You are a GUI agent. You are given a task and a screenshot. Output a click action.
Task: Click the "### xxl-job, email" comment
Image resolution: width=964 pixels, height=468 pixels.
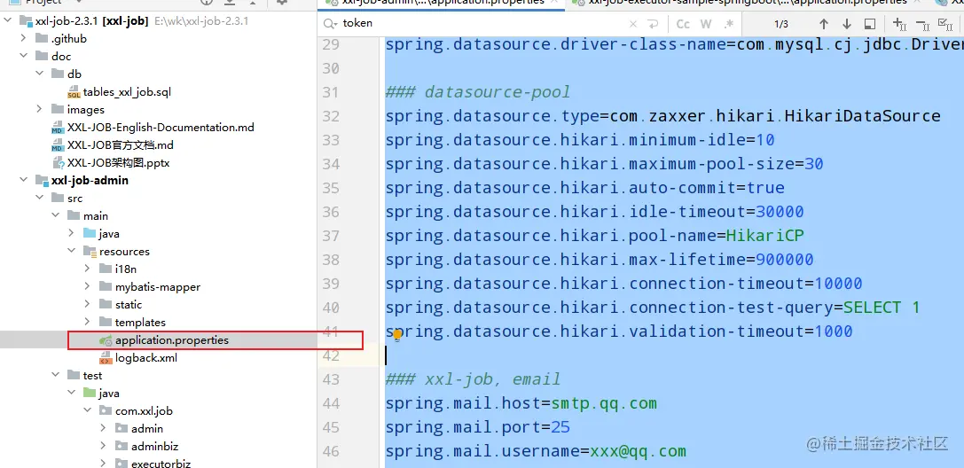coord(473,379)
